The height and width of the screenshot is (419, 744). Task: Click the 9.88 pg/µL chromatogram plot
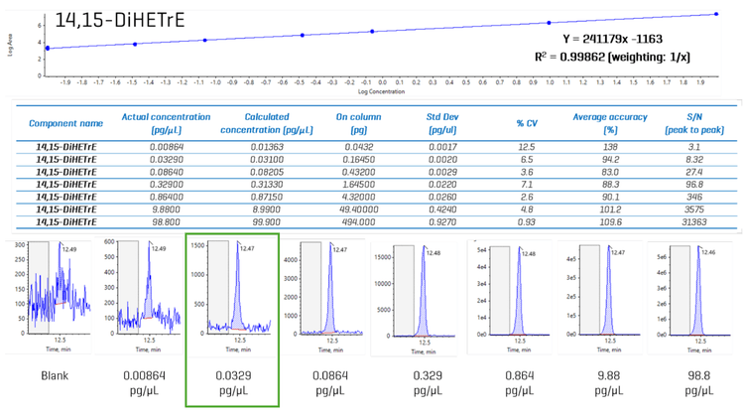tap(599, 295)
